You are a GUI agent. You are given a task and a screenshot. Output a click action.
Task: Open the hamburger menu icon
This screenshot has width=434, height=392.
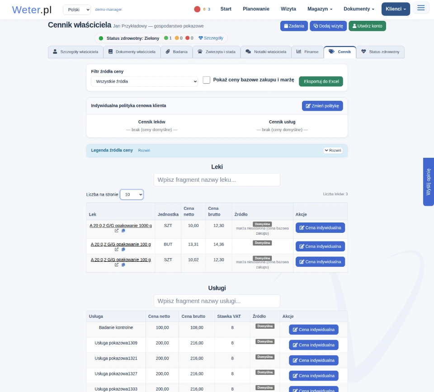421,8
